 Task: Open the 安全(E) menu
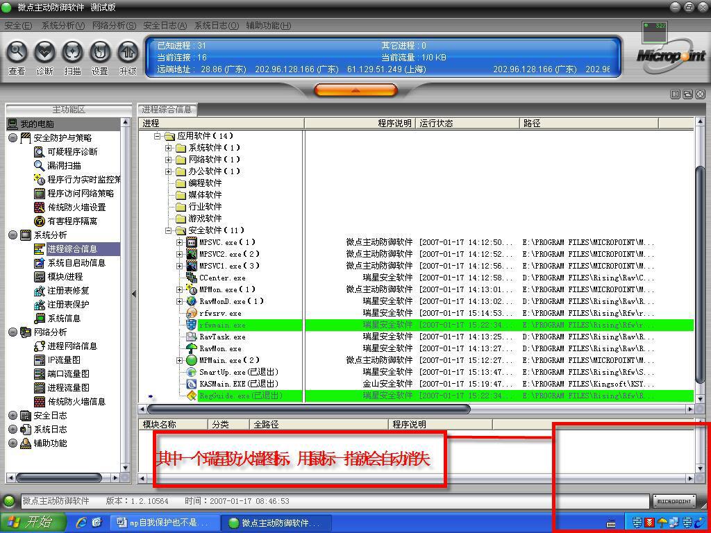coord(18,26)
